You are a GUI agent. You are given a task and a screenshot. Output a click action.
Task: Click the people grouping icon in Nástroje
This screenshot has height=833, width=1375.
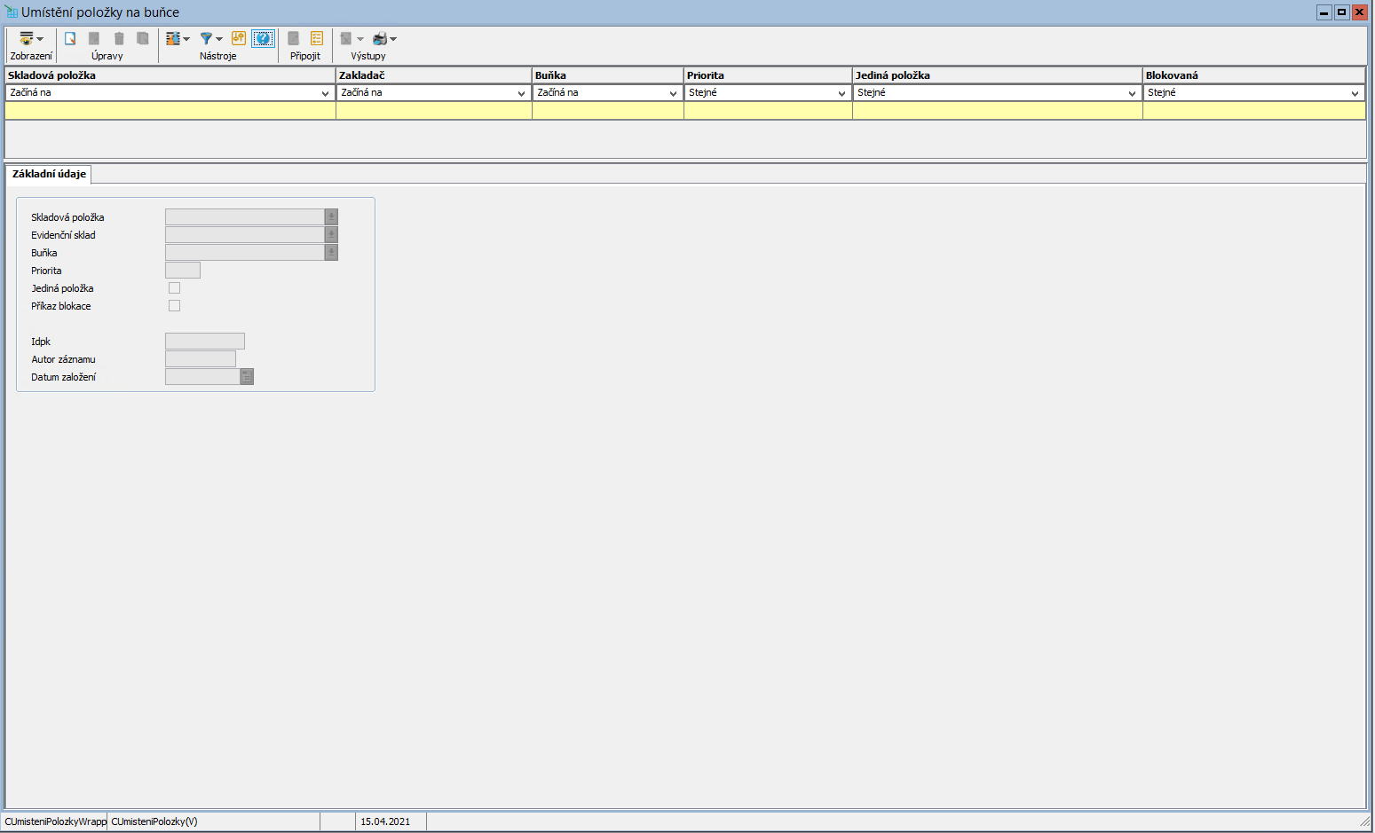[173, 39]
